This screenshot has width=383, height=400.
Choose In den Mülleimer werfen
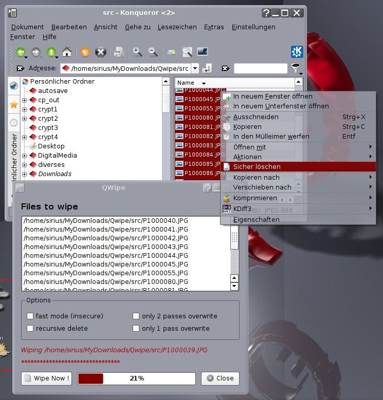[298, 137]
